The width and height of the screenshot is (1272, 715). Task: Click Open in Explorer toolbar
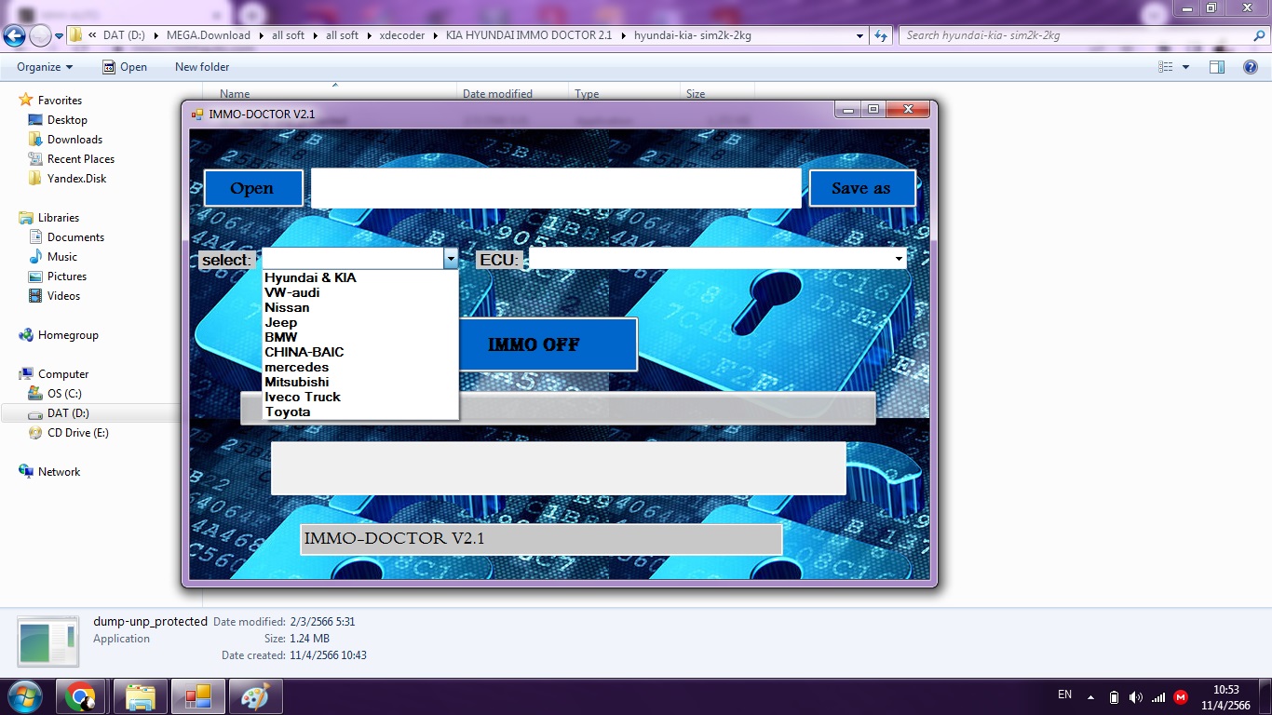pyautogui.click(x=125, y=67)
